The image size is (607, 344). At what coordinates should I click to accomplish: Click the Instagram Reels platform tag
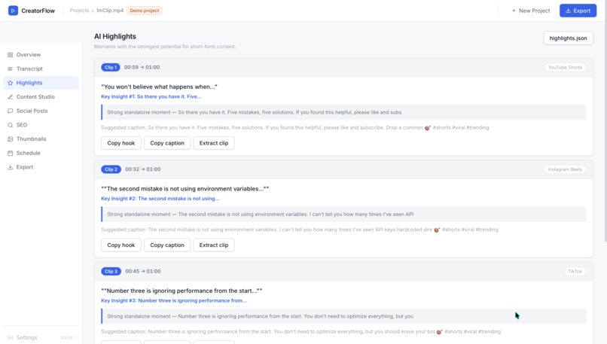(565, 169)
